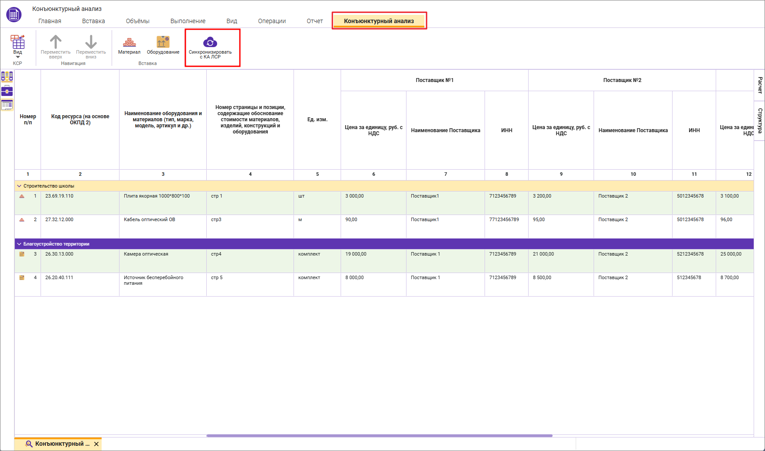Screen dimensions: 765x451
Task: Click the horizontal scrollbar under the table
Action: click(x=379, y=435)
